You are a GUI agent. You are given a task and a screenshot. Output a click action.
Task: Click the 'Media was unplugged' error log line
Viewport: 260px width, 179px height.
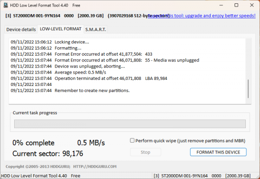tap(105, 60)
